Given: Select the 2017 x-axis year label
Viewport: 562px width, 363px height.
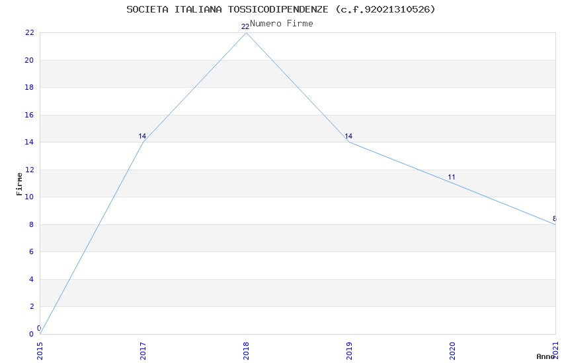Looking at the screenshot, I should [x=143, y=351].
